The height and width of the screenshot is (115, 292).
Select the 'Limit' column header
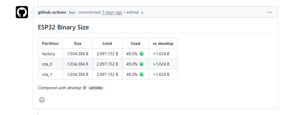(108, 44)
